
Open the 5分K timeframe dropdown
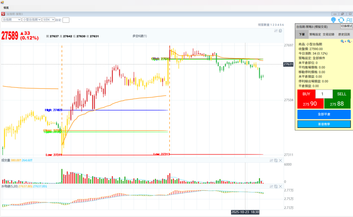48,20
